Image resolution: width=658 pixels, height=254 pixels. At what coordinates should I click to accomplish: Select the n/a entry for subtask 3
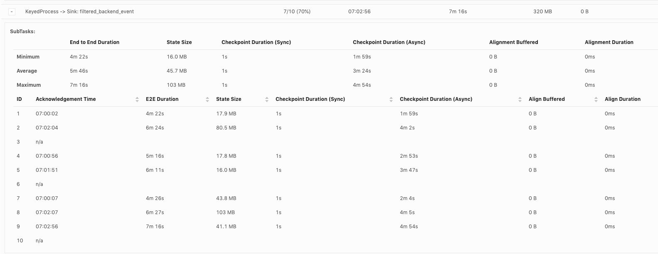[39, 142]
